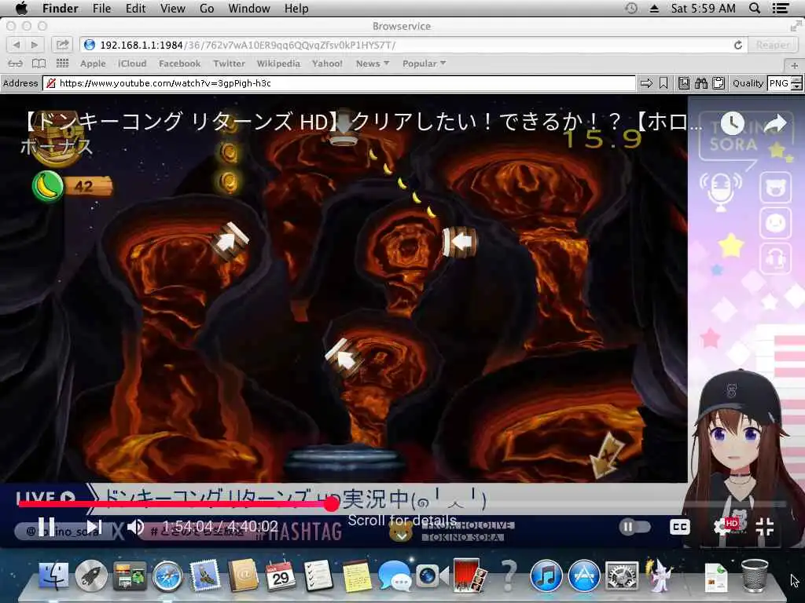Click the Reader button
Image resolution: width=805 pixels, height=603 pixels.
(x=774, y=45)
